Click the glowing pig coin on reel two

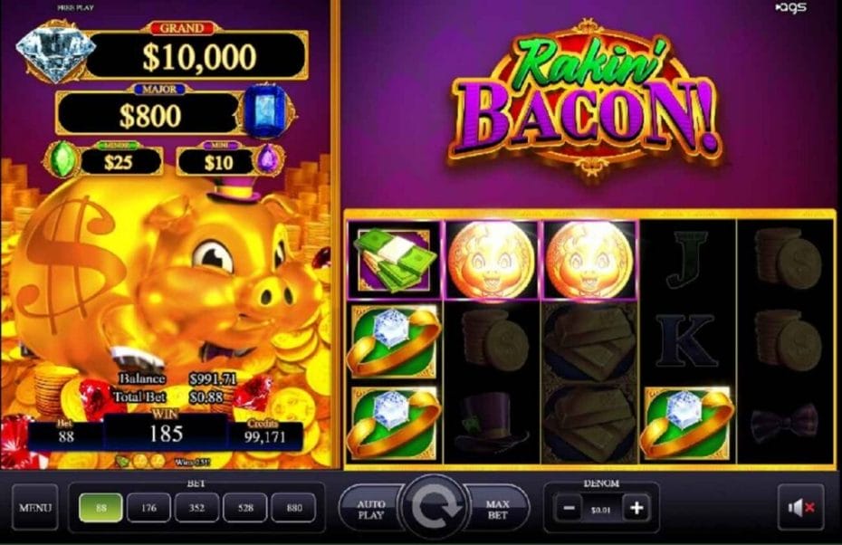tap(492, 259)
